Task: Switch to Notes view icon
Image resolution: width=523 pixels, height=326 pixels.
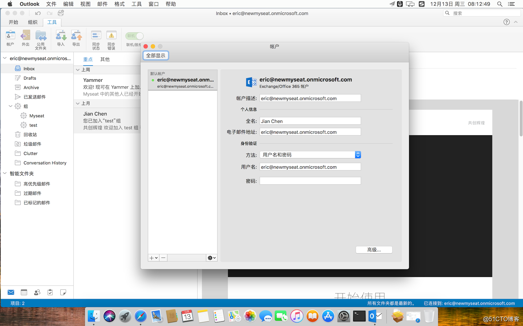Action: point(63,292)
